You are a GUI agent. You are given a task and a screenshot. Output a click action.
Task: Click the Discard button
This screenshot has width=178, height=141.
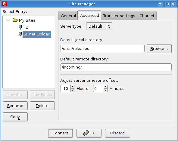tap(117, 133)
